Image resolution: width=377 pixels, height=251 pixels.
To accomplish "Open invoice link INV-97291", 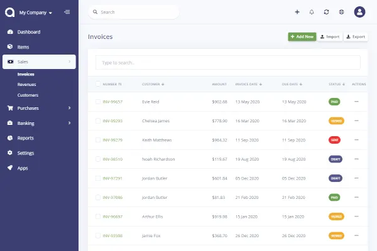I will tap(112, 178).
